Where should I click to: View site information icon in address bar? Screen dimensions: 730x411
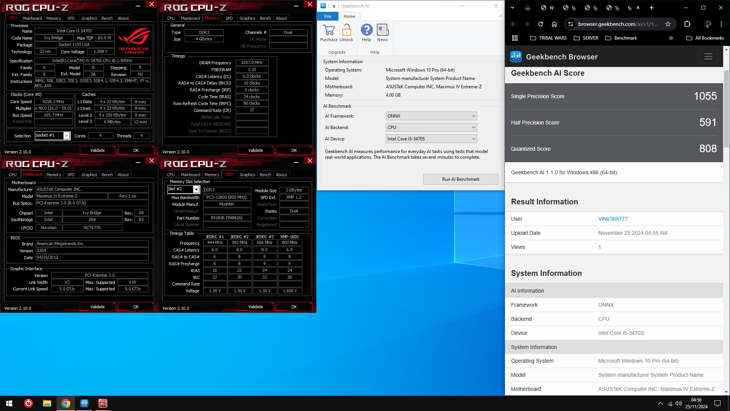571,24
